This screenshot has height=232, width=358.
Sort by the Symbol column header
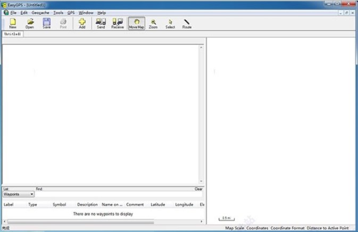[x=60, y=205]
